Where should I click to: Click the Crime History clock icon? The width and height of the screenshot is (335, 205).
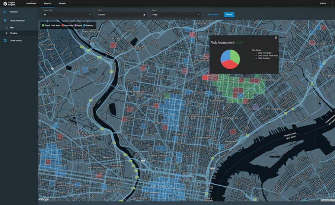point(5,40)
